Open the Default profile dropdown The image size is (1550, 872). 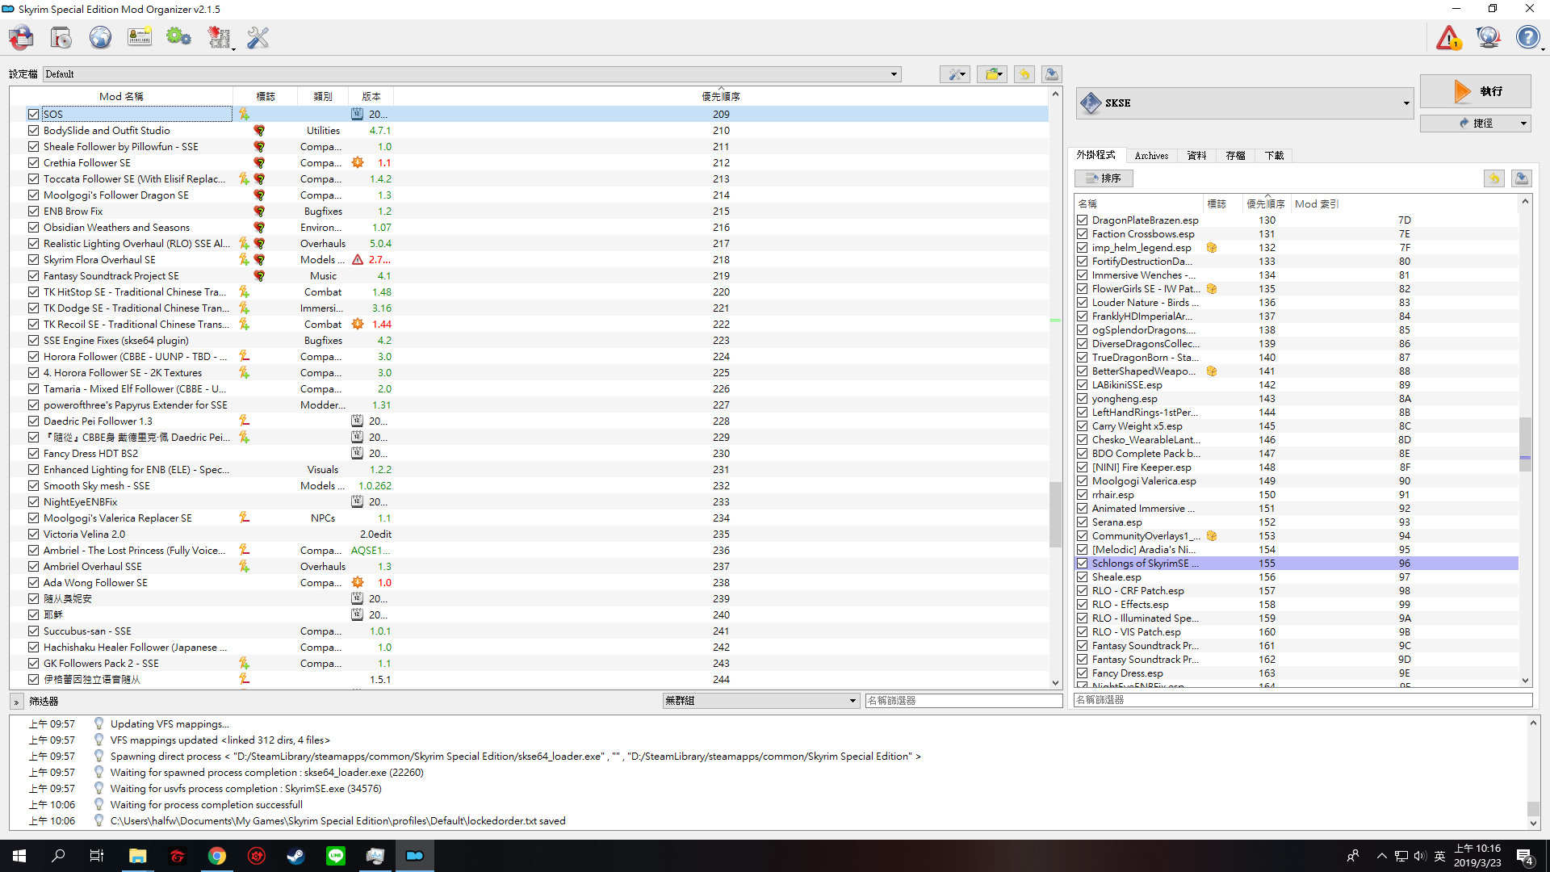[471, 74]
